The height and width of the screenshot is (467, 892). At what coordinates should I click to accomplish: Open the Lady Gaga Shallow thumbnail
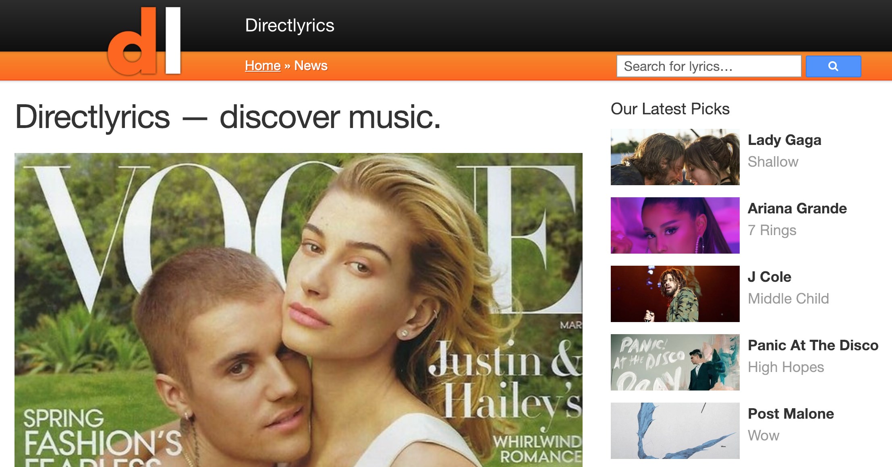click(675, 157)
